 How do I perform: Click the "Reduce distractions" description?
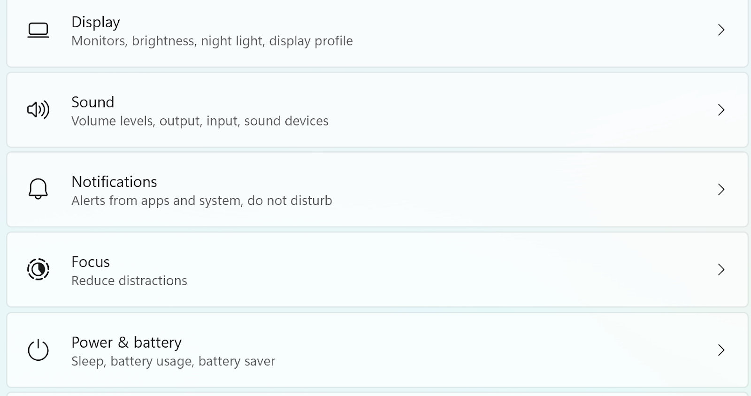(129, 281)
